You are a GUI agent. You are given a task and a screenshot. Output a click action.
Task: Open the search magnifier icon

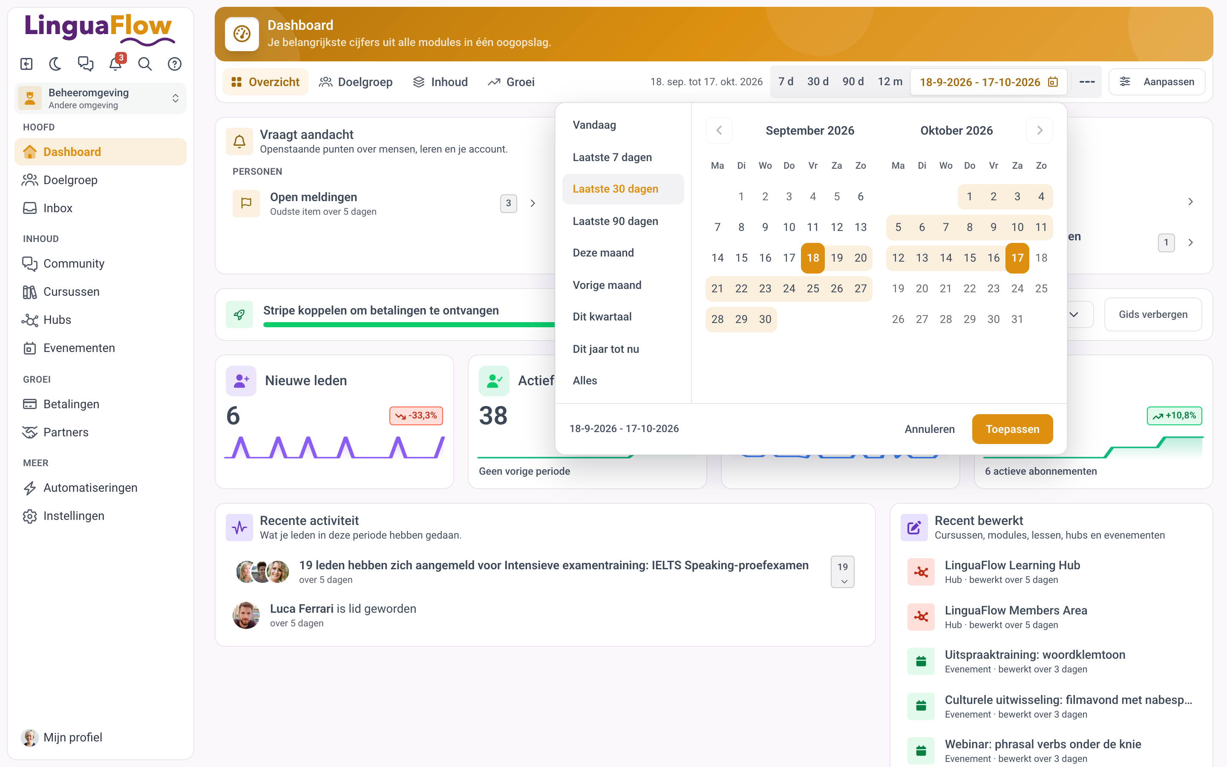coord(145,64)
